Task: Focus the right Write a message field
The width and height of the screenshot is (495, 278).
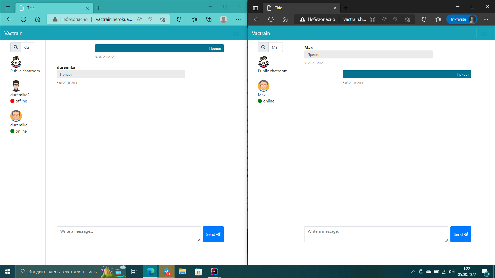Action: pyautogui.click(x=376, y=234)
